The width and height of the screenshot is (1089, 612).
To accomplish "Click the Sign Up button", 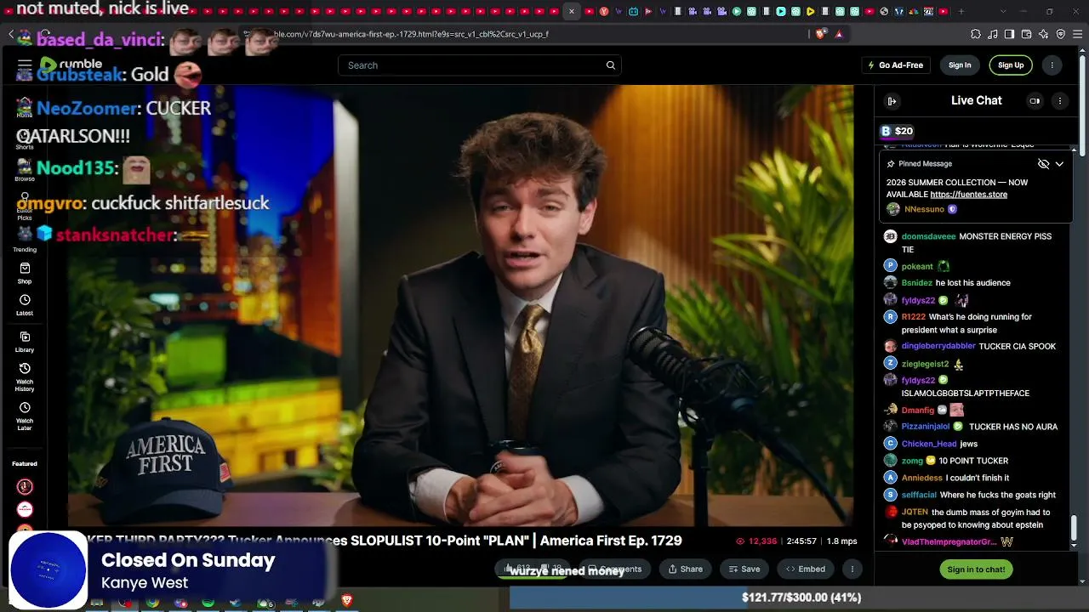I will coord(1011,65).
